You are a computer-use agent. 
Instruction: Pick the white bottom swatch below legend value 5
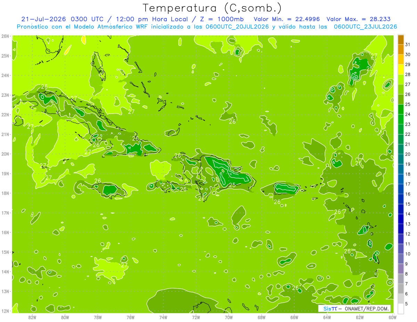click(401, 308)
